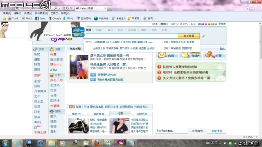This screenshot has width=262, height=147.
Task: Click the yellow 網頁搜尋 button
Action: [x=189, y=36]
